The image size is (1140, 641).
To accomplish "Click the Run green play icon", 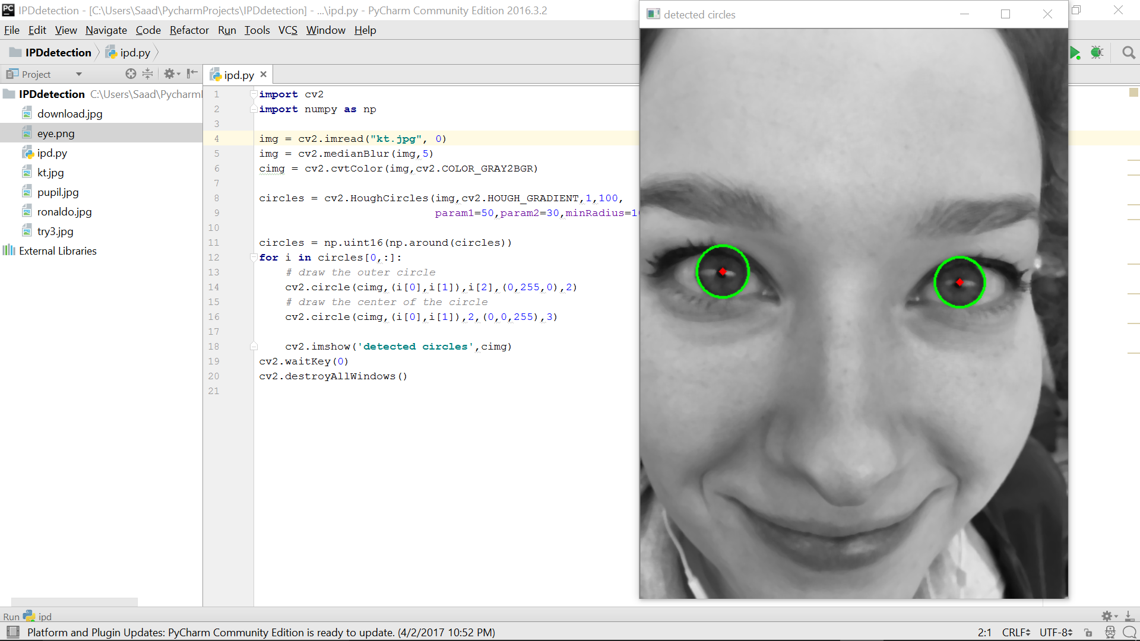I will pyautogui.click(x=1075, y=53).
